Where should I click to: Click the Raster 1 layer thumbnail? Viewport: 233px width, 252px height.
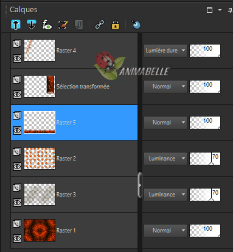click(x=40, y=231)
